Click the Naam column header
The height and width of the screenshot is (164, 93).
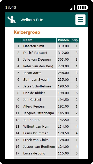[39, 40]
